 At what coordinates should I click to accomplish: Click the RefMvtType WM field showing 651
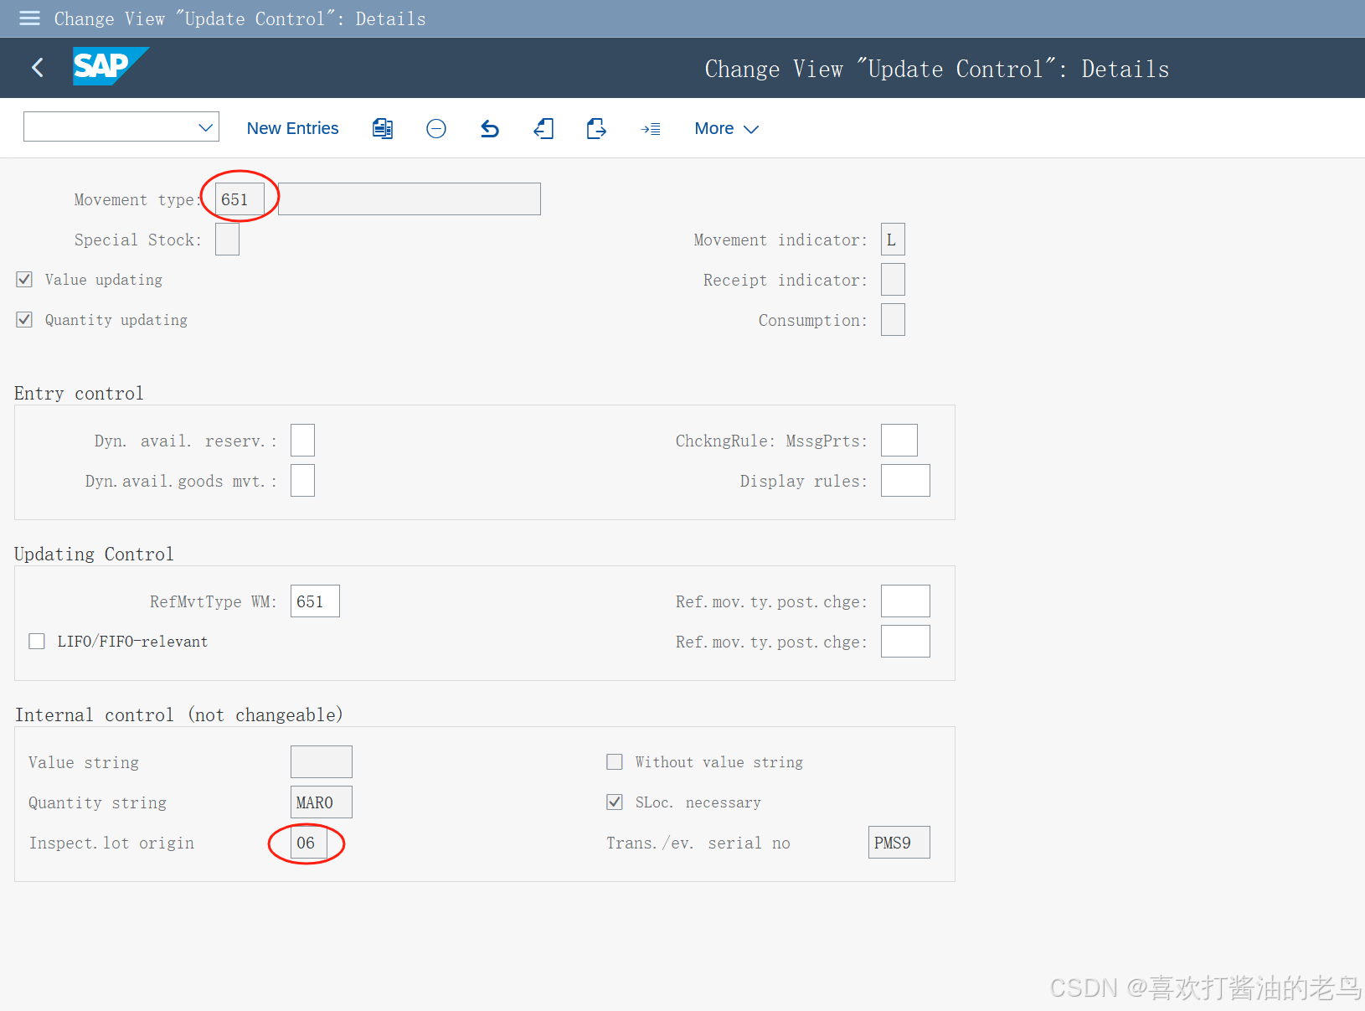[x=315, y=601]
